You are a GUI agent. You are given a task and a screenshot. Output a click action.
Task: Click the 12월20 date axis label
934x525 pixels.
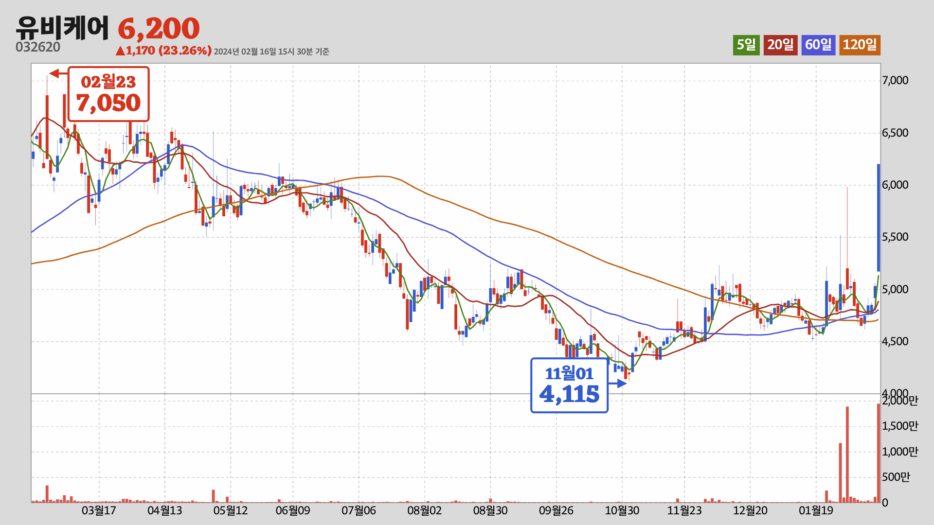click(x=750, y=510)
